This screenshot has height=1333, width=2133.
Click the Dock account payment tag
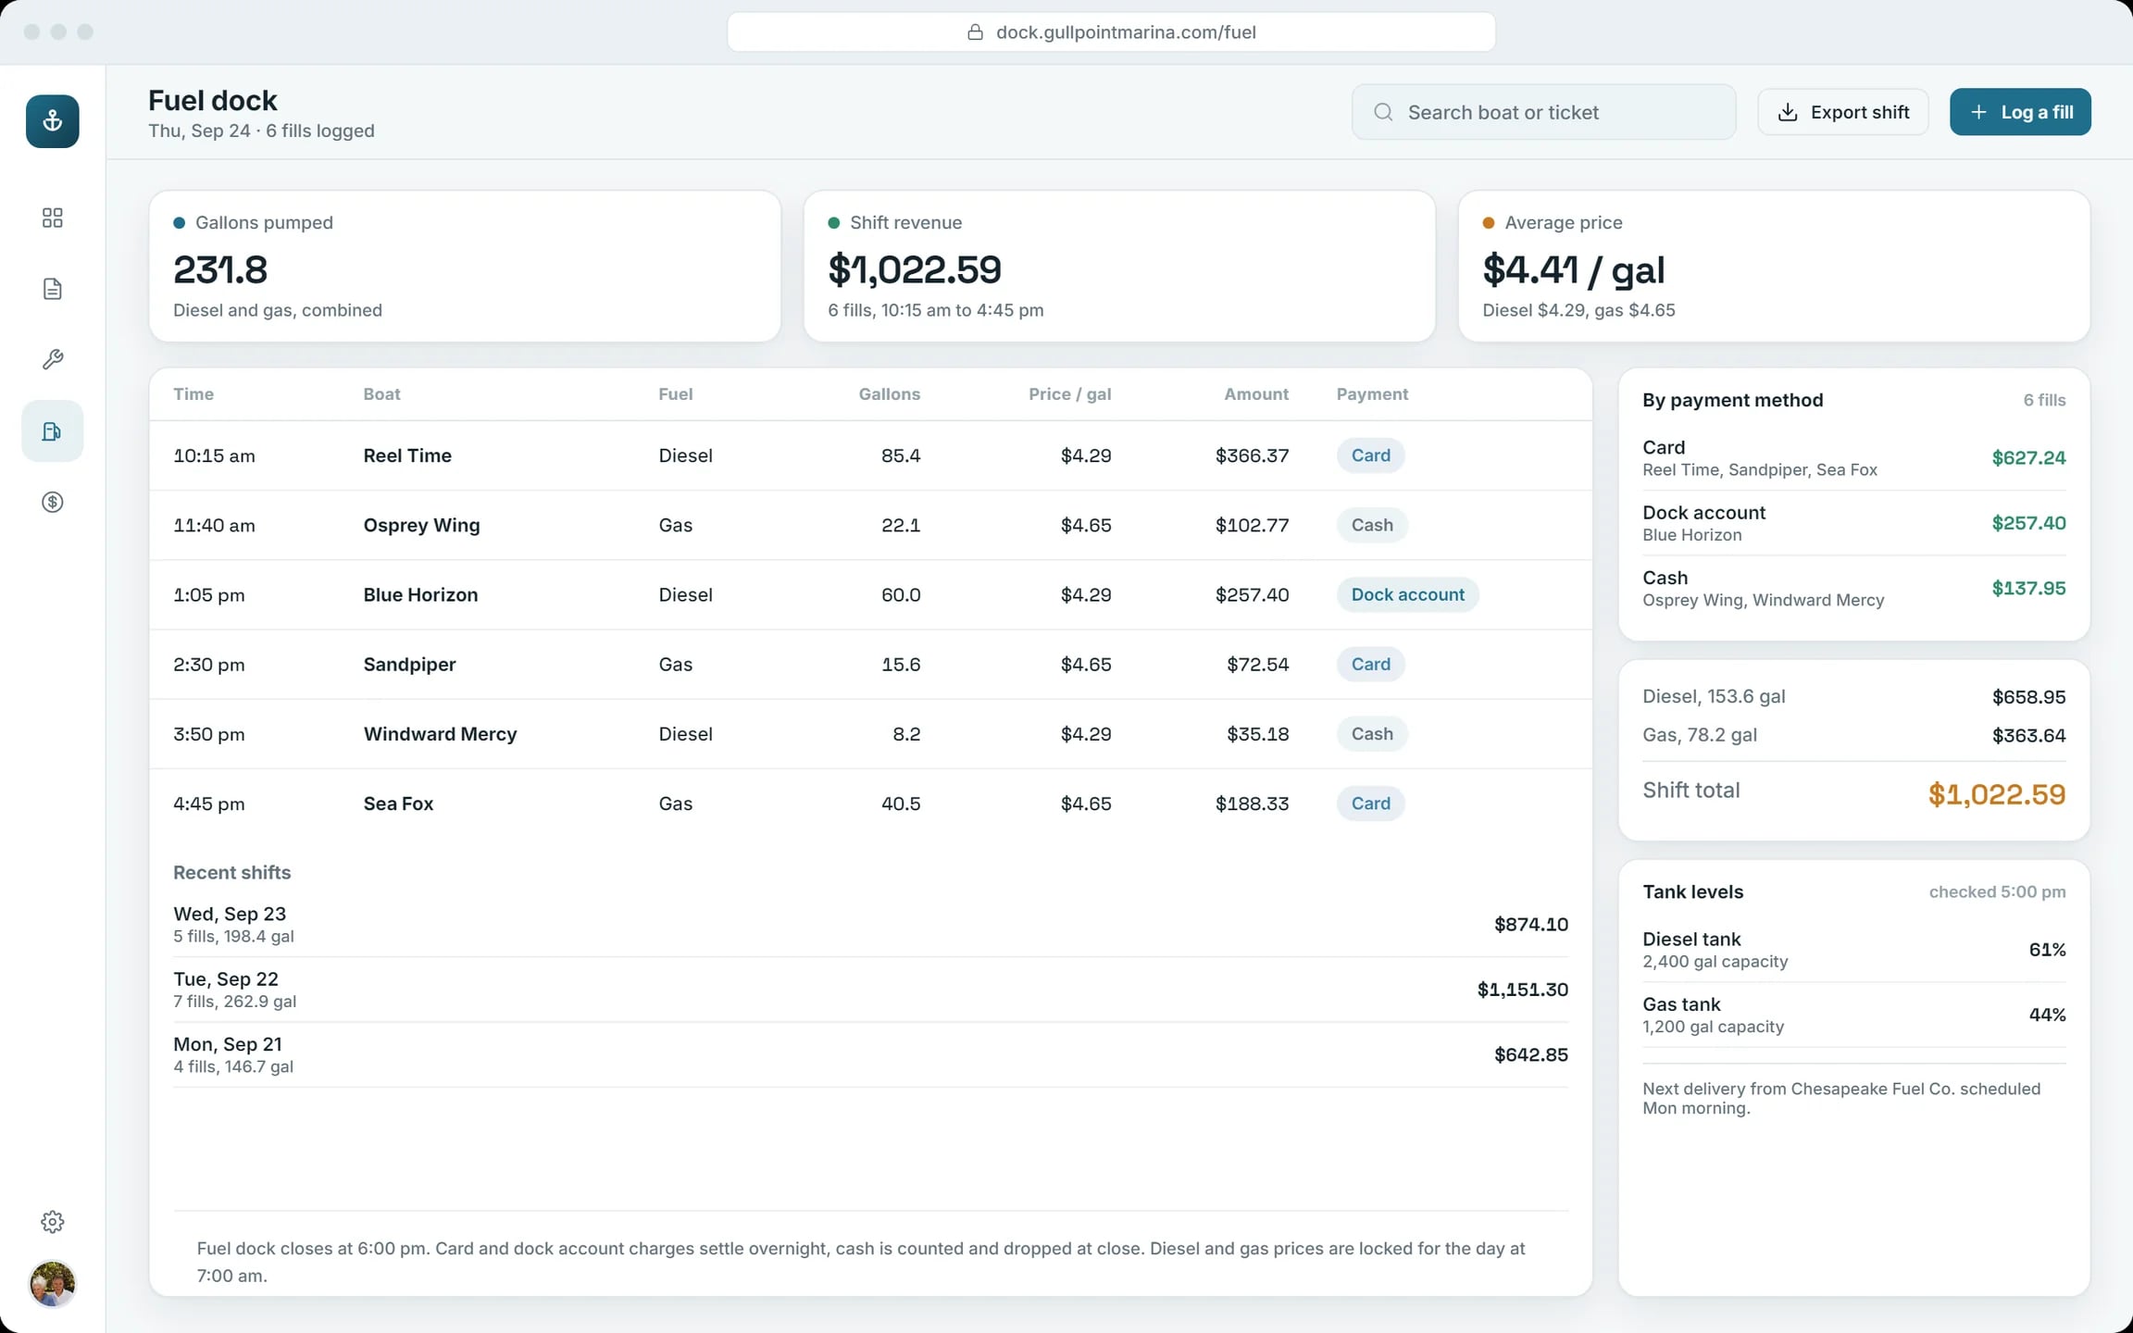point(1407,594)
